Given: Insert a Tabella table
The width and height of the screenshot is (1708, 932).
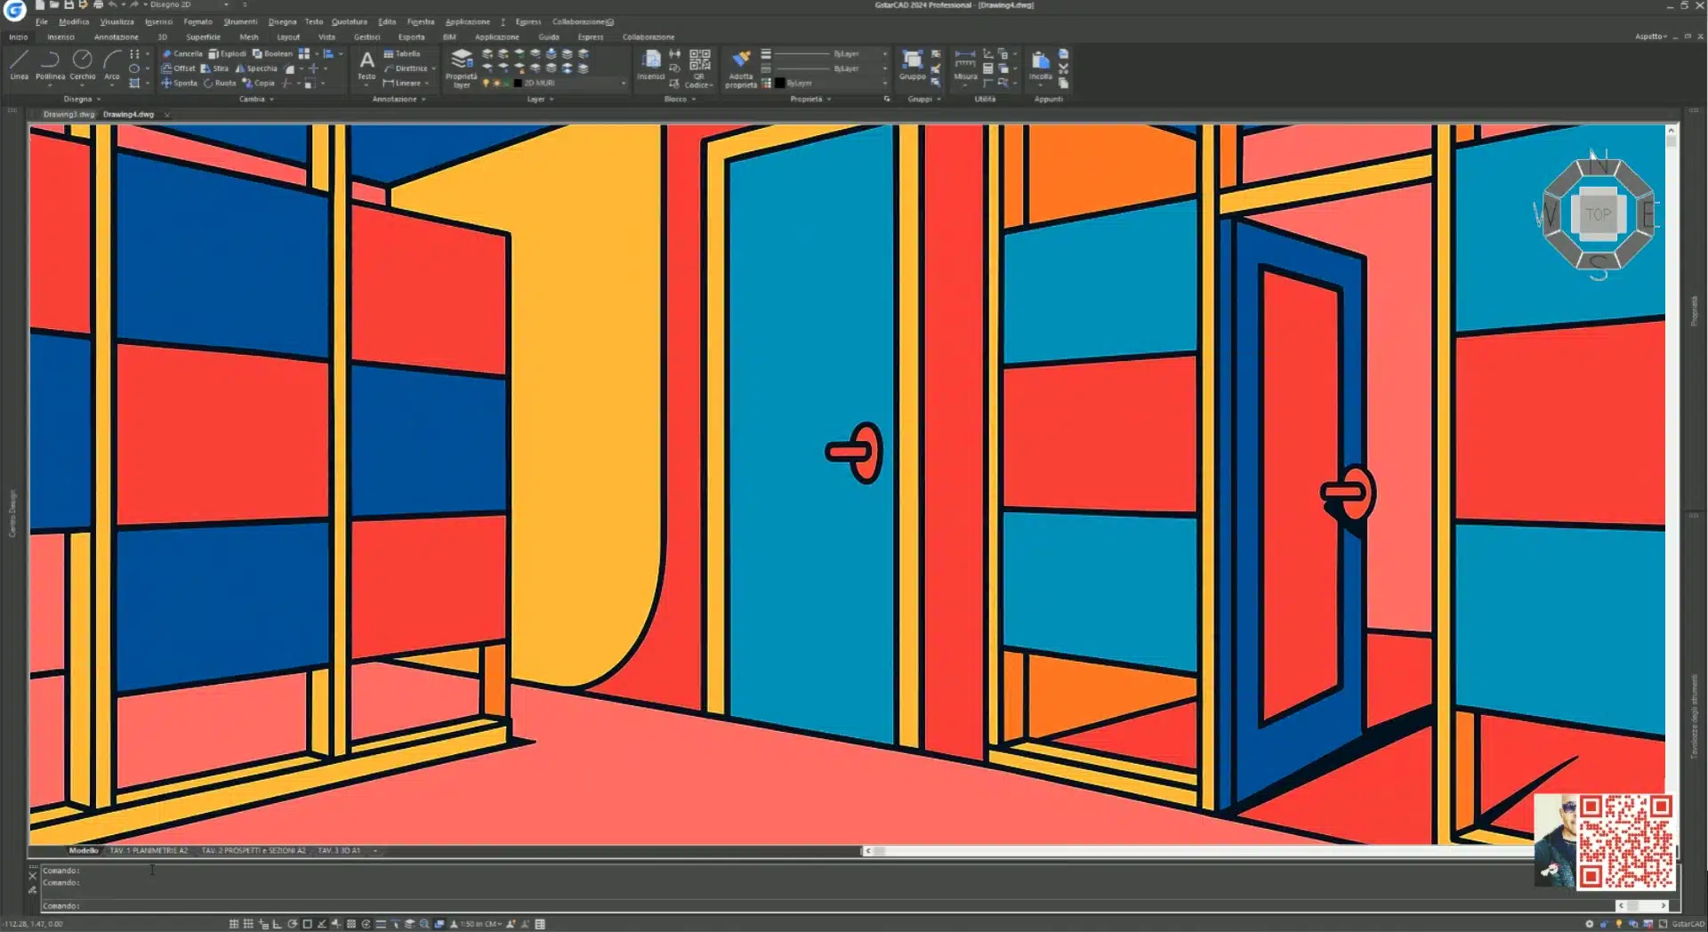Looking at the screenshot, I should point(402,53).
